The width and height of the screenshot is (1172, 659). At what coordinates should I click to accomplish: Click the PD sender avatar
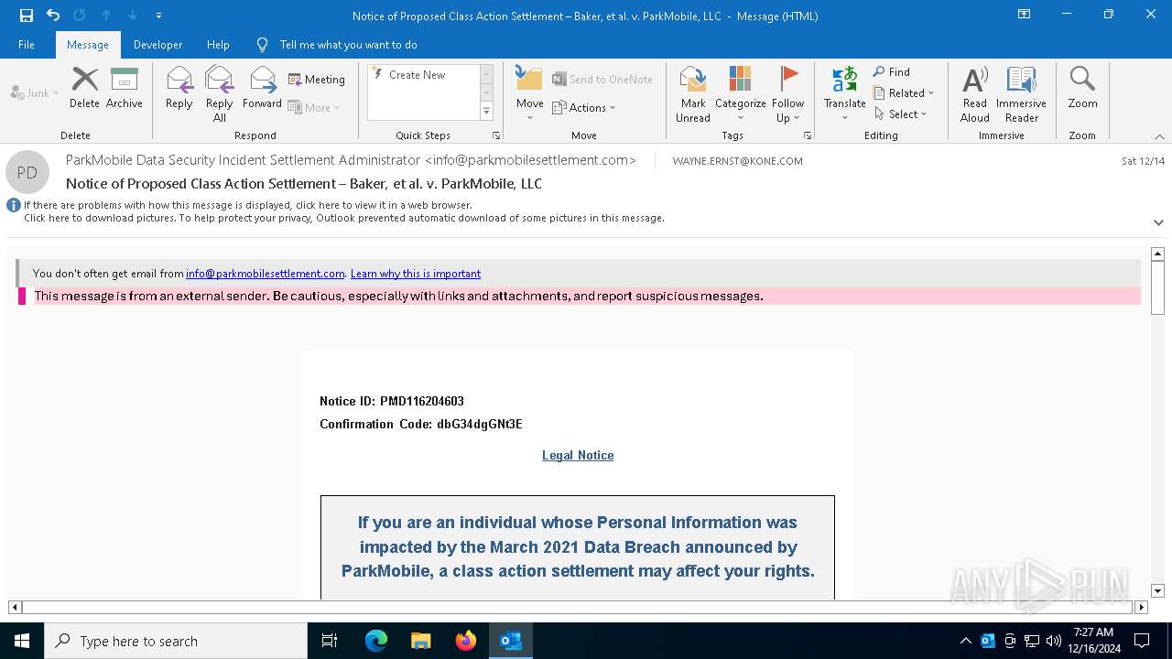pyautogui.click(x=27, y=172)
